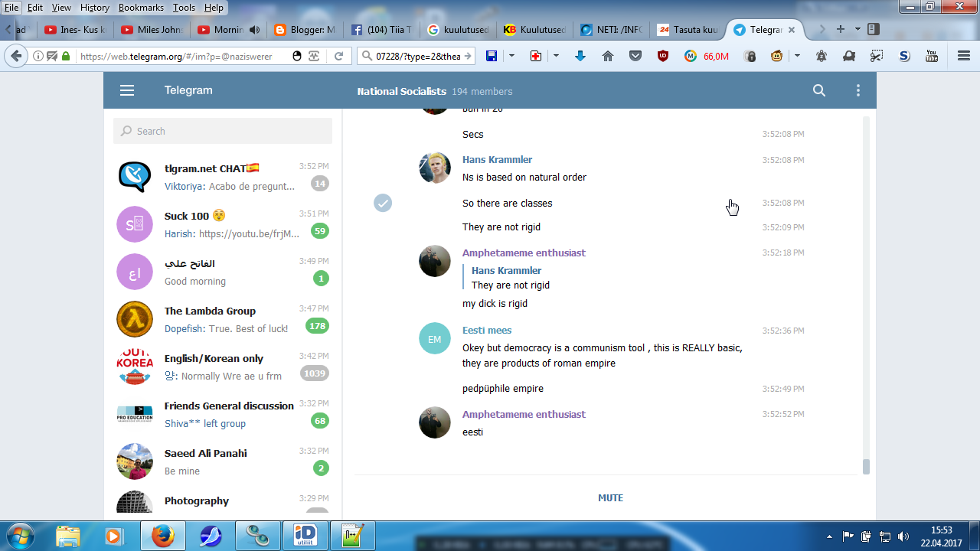Viewport: 980px width, 551px height.
Task: Click the browser search bar field
Action: pos(417,56)
